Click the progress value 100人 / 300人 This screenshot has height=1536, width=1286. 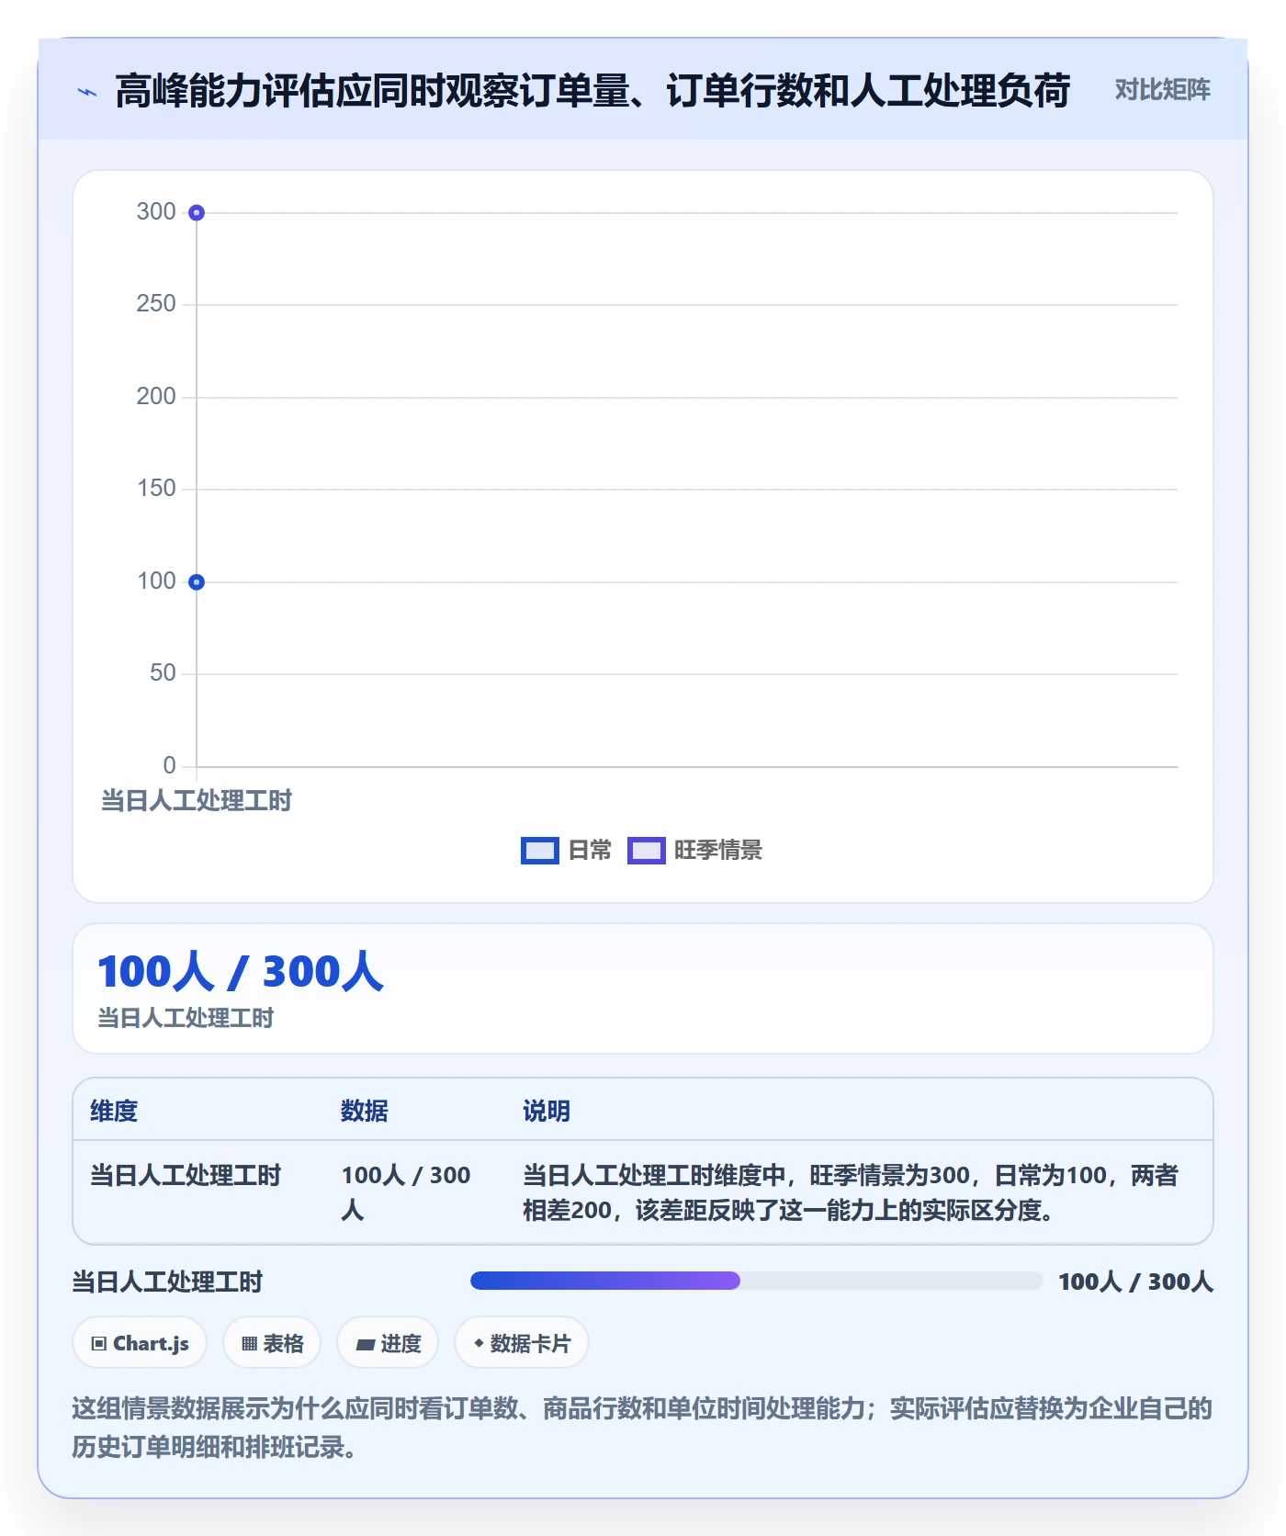pyautogui.click(x=1135, y=1282)
